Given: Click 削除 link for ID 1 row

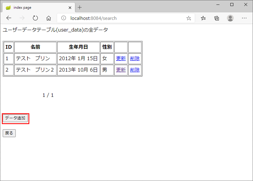Looking at the screenshot, I should [x=135, y=58].
